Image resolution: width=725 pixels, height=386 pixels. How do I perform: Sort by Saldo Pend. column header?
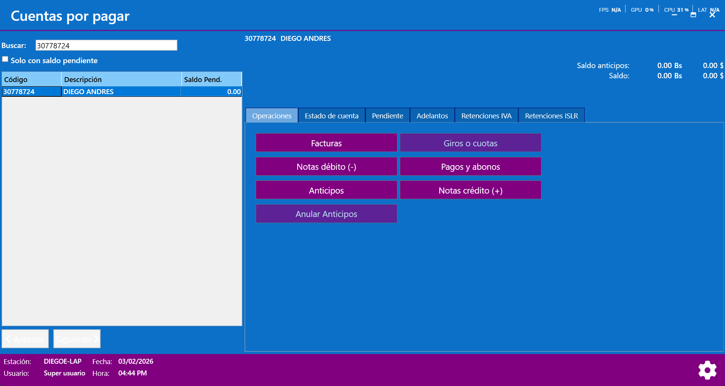pyautogui.click(x=211, y=79)
